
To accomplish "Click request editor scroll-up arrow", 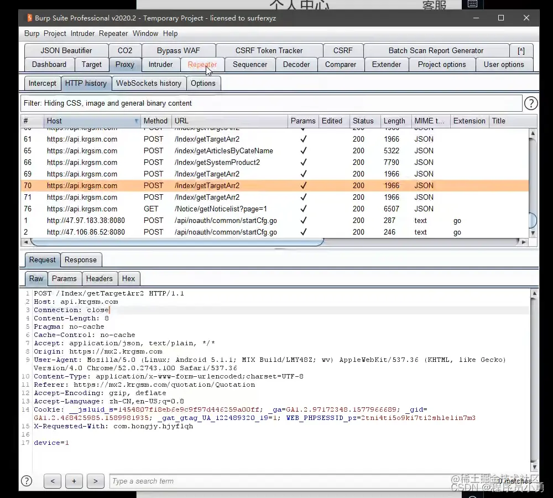I will 534,294.
